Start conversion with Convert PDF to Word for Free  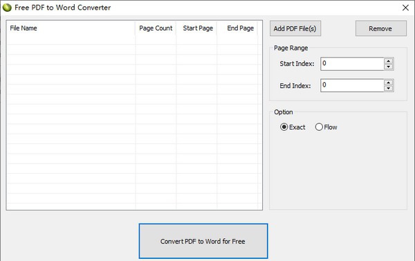tap(203, 241)
